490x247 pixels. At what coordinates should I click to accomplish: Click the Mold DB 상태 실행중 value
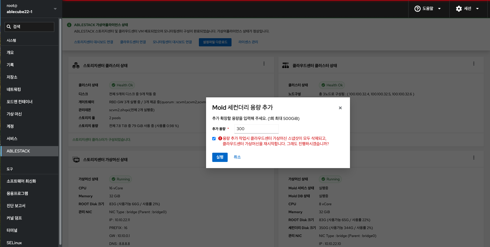pyautogui.click(x=323, y=196)
